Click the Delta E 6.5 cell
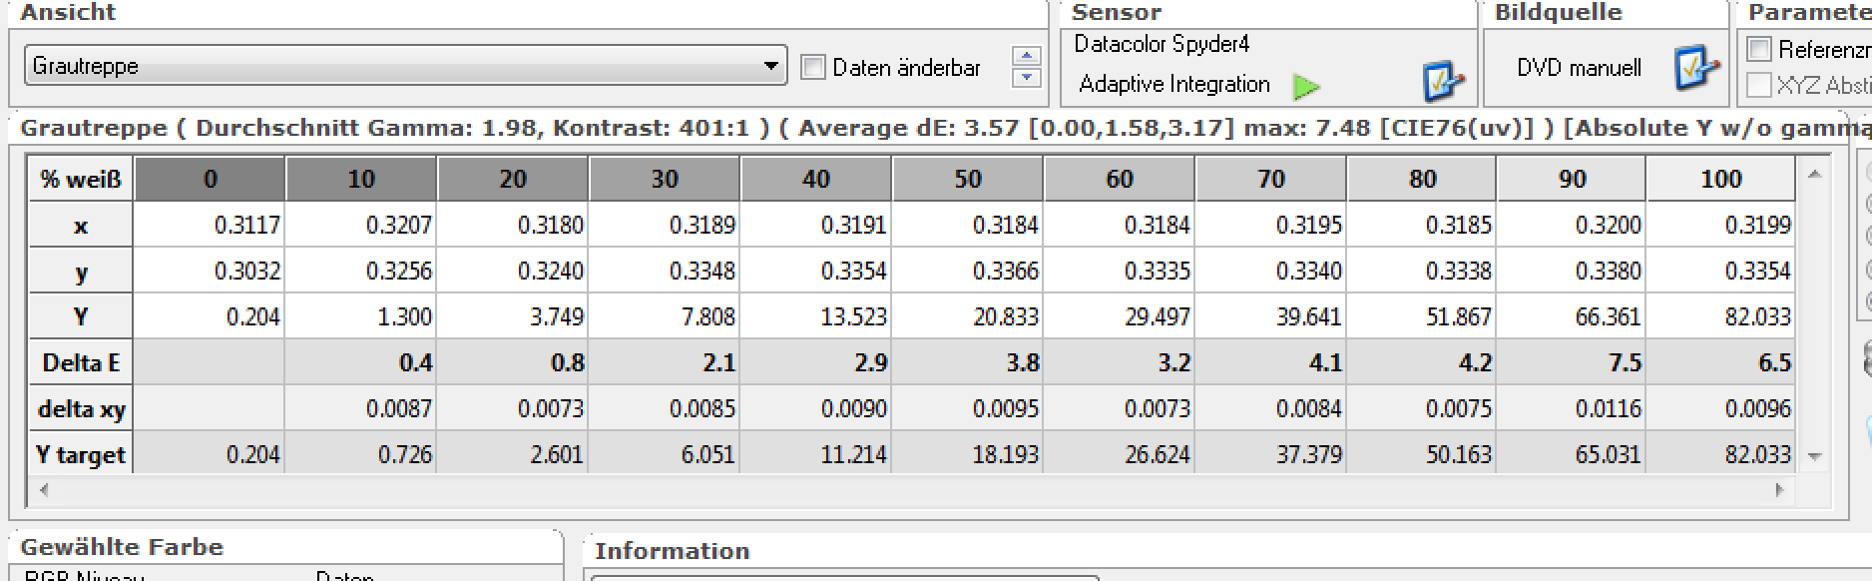 click(1721, 362)
